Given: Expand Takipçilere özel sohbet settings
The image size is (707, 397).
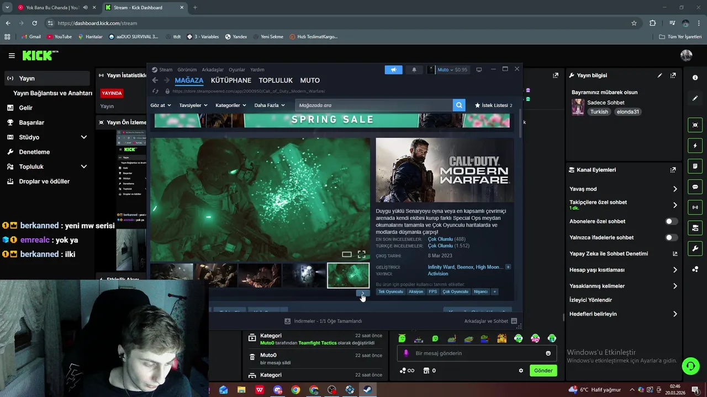Looking at the screenshot, I should [675, 205].
